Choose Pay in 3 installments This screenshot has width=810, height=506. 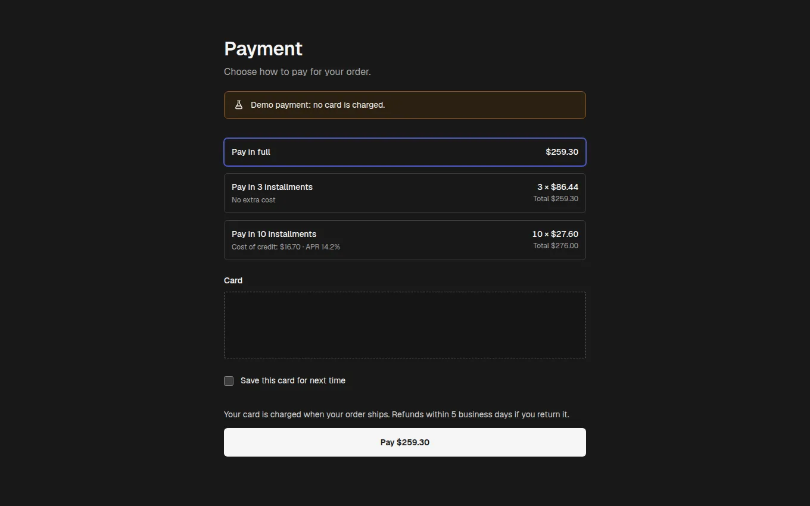[405, 193]
